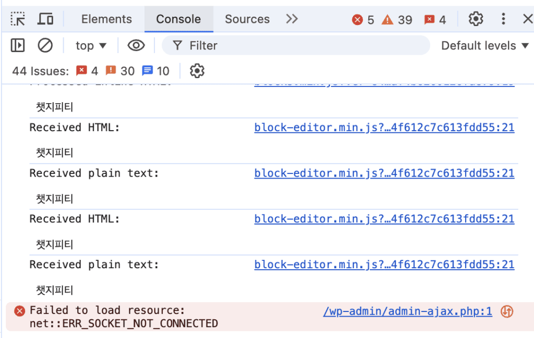Toggle the console sidebar panel icon
Viewport: 534px width, 338px height.
tap(18, 45)
